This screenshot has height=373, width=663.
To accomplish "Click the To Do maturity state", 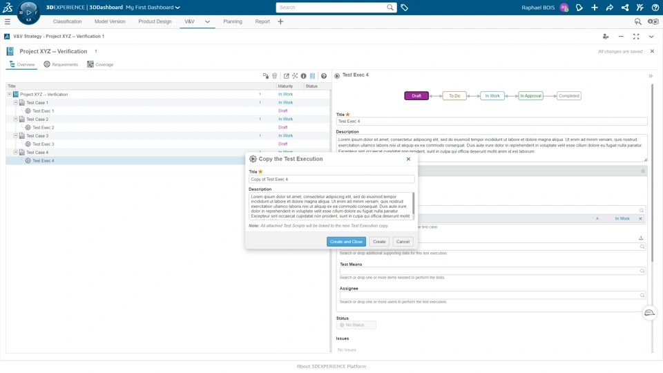I will (454, 96).
